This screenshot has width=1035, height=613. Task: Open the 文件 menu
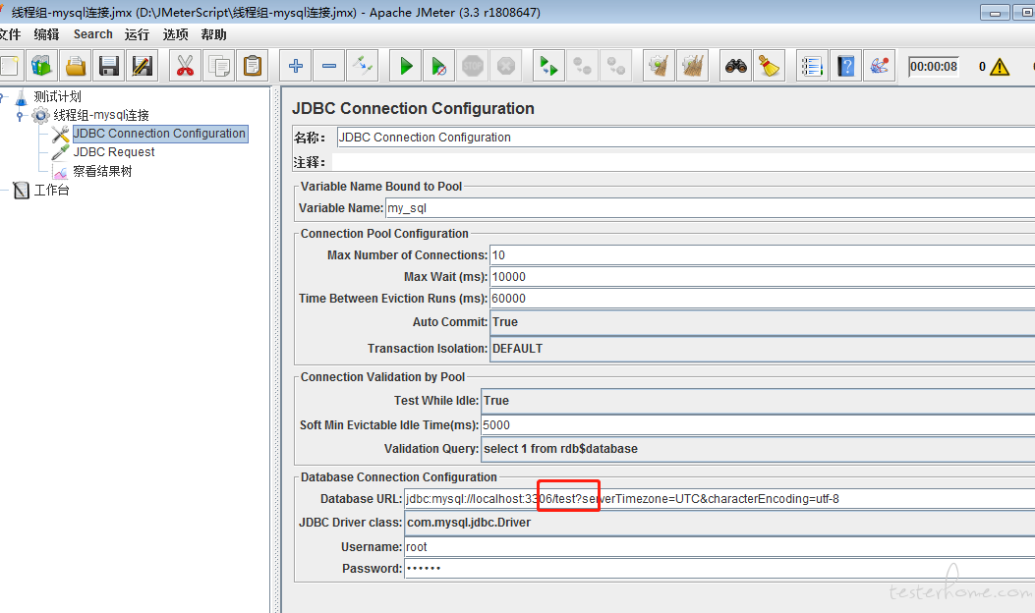coord(9,34)
